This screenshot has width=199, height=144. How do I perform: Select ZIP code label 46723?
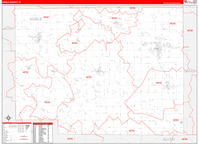(132, 131)
